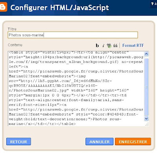Click the 'Contenu' label
Image resolution: width=157 pixels, height=153 pixels.
[15, 45]
